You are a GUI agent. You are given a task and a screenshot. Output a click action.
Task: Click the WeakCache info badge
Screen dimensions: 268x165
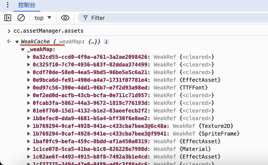[106, 41]
